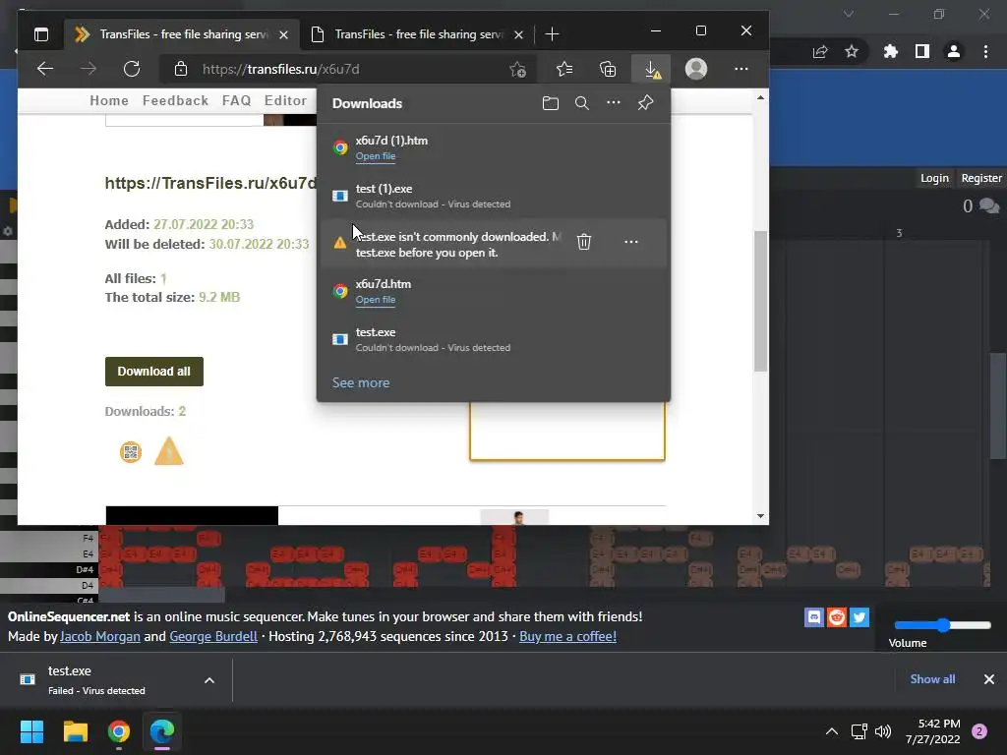Image resolution: width=1007 pixels, height=755 pixels.
Task: Open comments bubble icon on OnlineSequencer
Action: pyautogui.click(x=989, y=206)
